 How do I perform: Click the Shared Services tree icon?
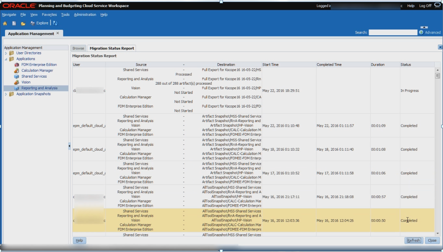click(x=16, y=76)
